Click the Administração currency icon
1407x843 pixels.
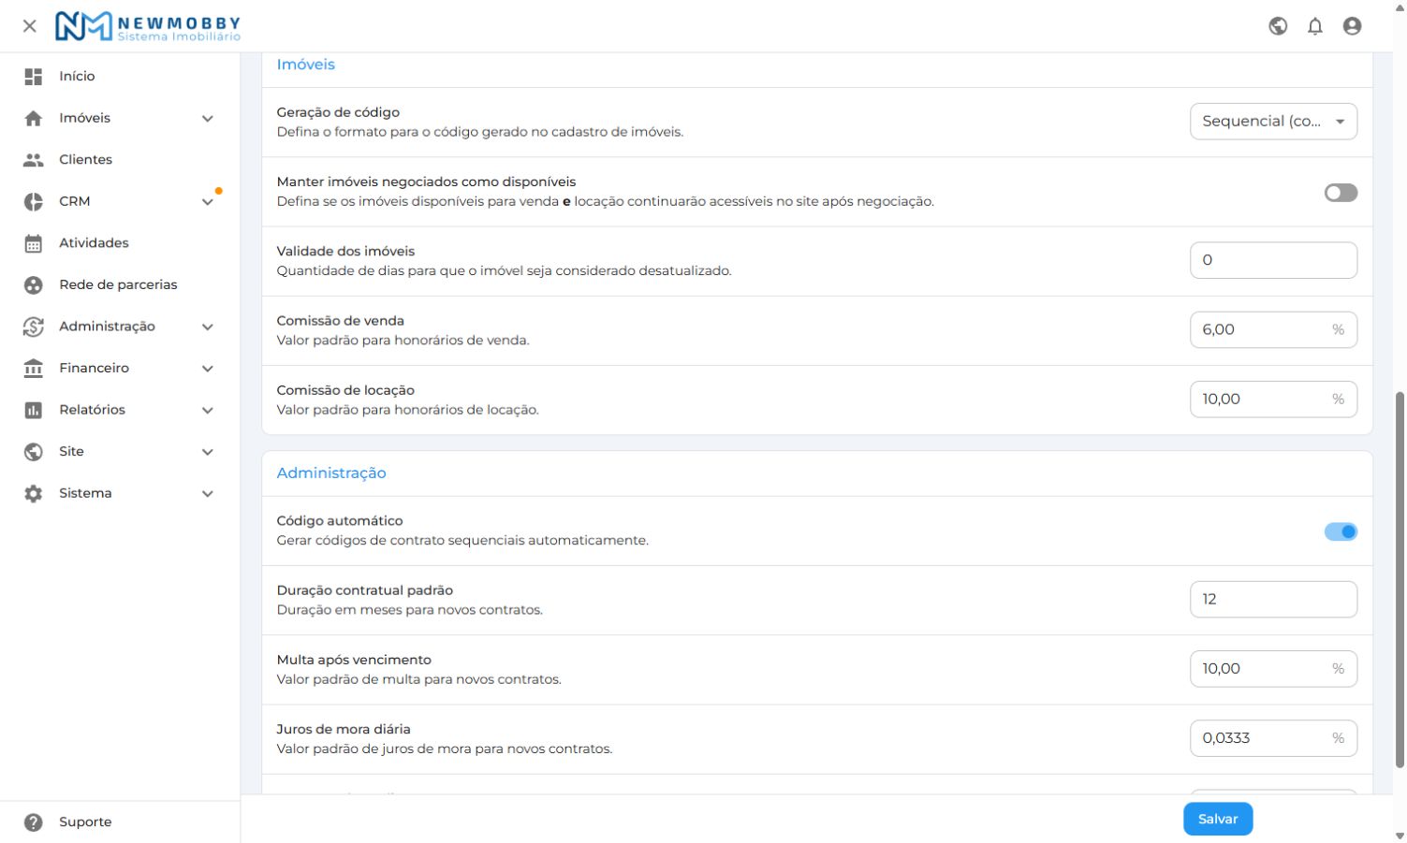pyautogui.click(x=34, y=327)
